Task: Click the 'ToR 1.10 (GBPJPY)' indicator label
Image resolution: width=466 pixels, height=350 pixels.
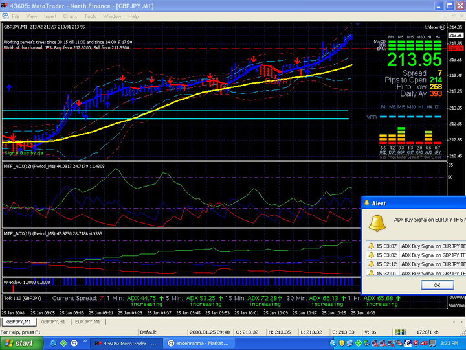Action: click(x=22, y=298)
